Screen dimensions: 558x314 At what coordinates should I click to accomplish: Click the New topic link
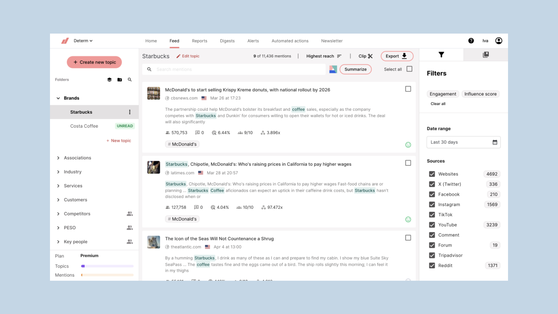coord(119,141)
